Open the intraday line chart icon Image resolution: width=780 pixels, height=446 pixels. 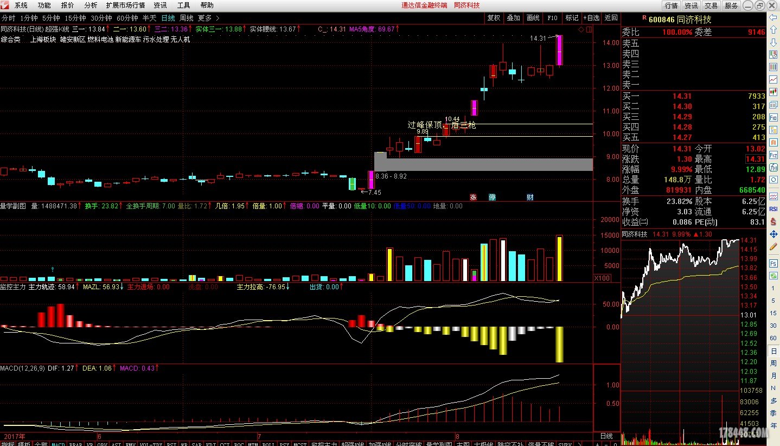(x=773, y=79)
